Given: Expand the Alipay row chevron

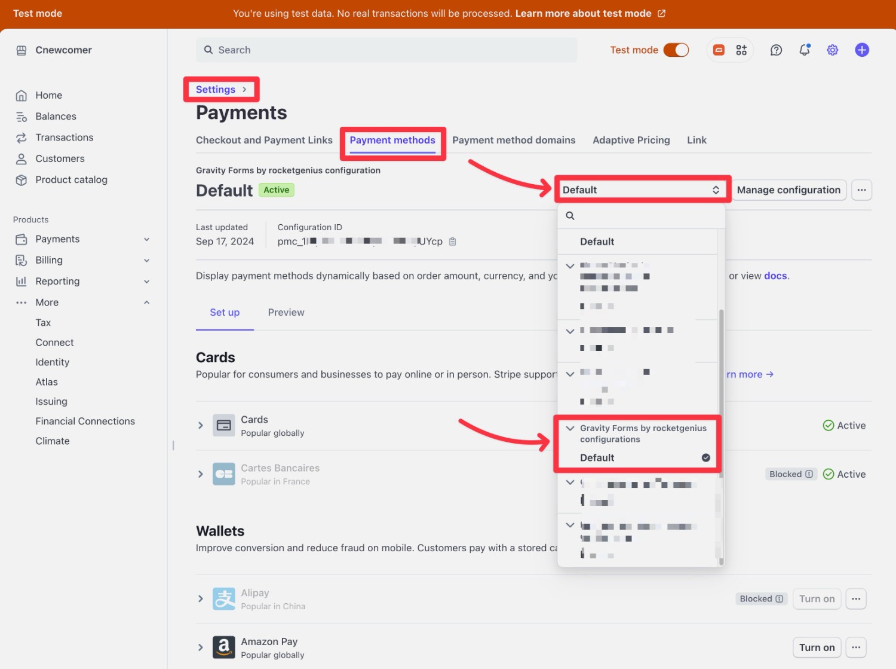Looking at the screenshot, I should pos(201,598).
